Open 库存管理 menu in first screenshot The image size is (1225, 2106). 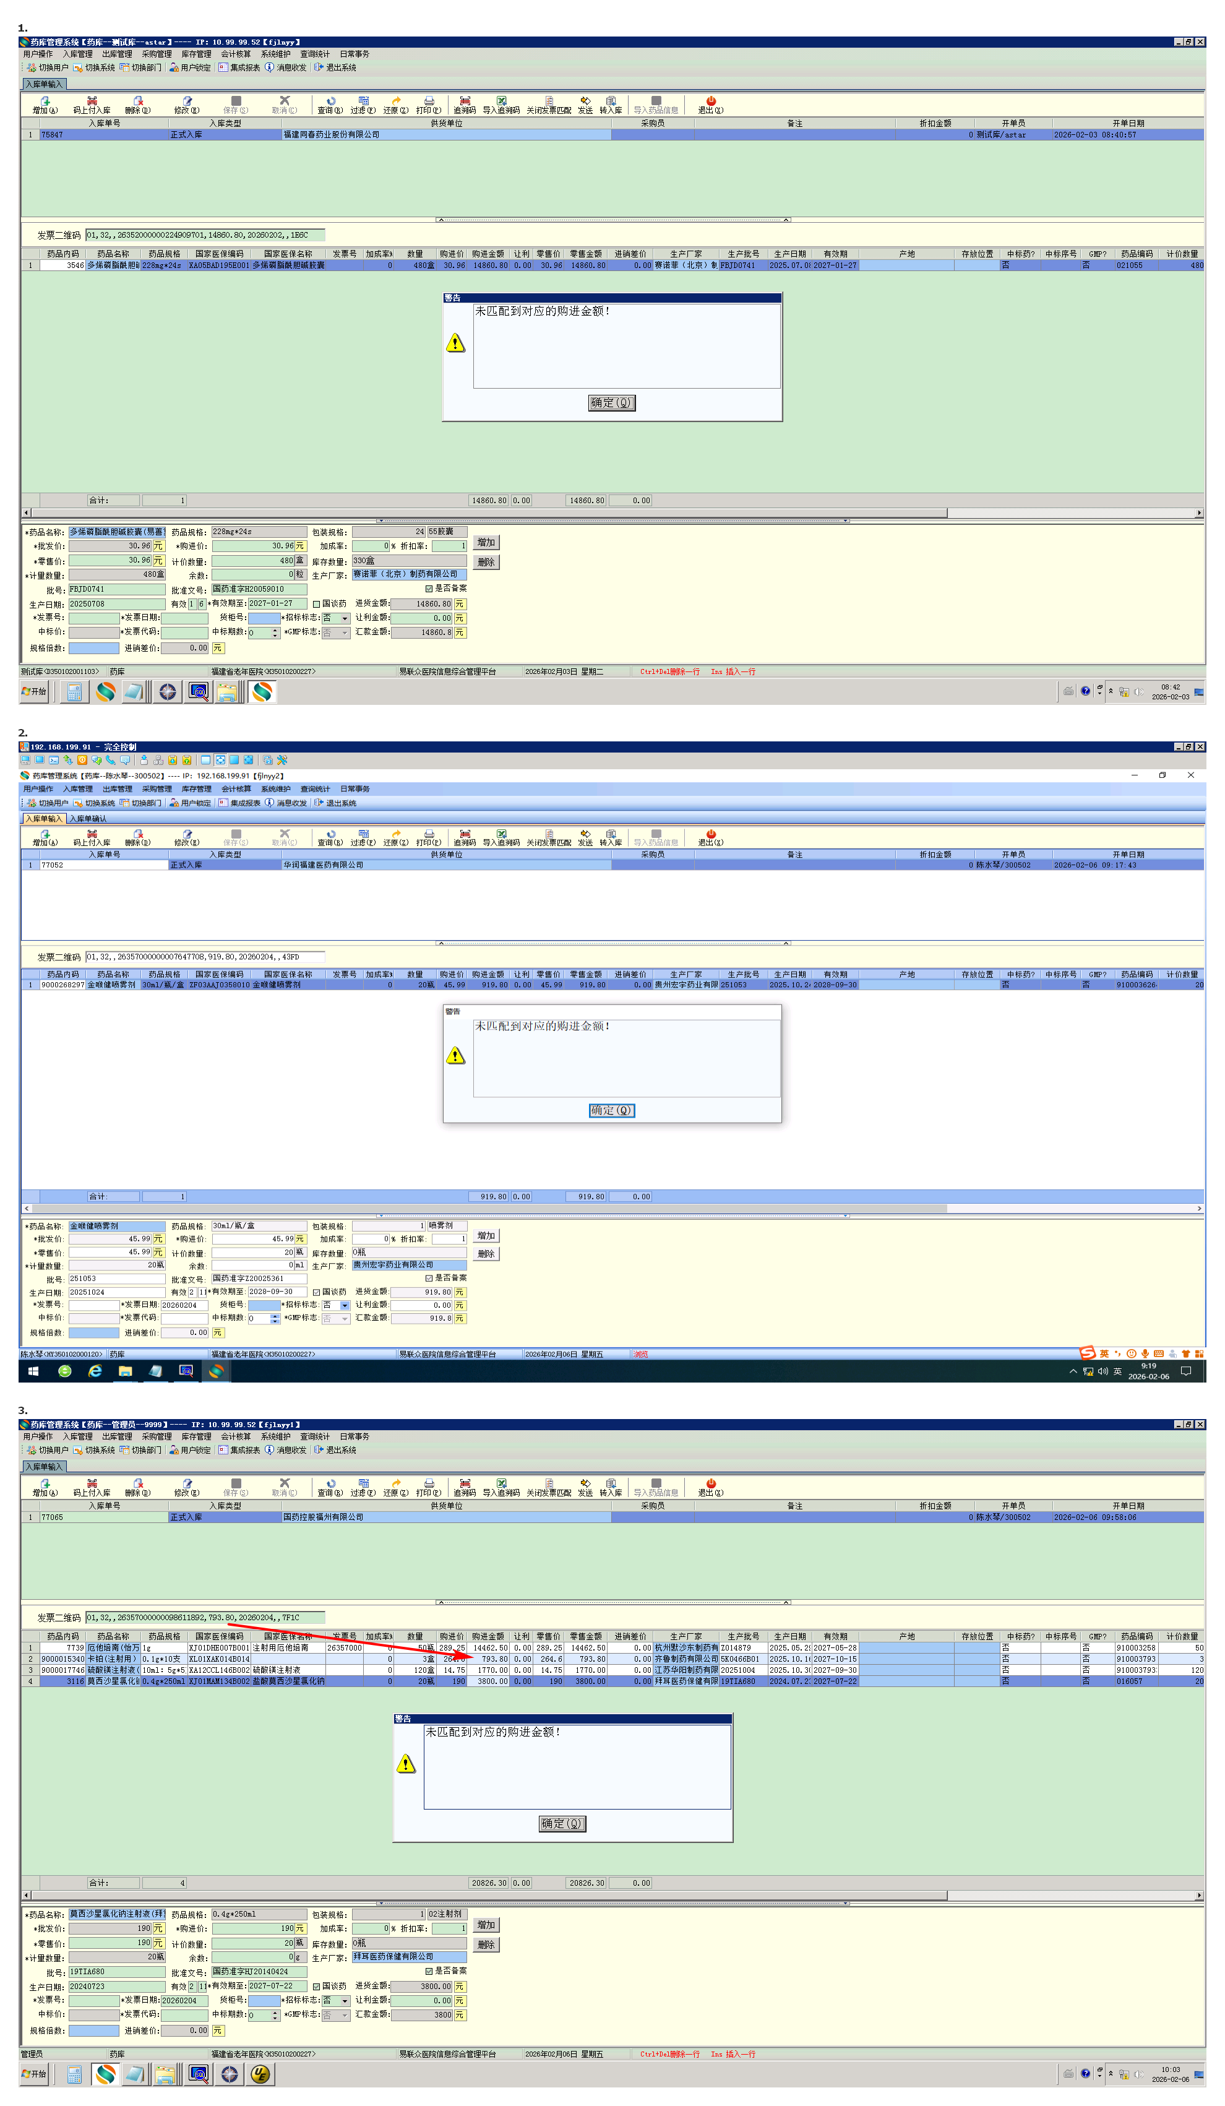[196, 54]
